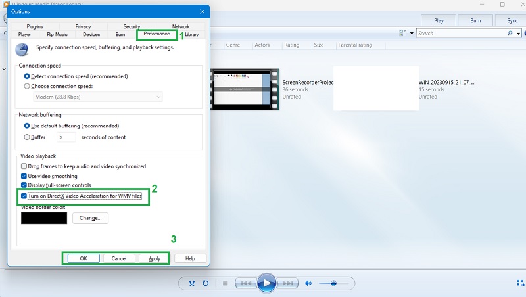This screenshot has width=526, height=297.
Task: Toggle DirectX Video Acceleration for WMV files
Action: pyautogui.click(x=24, y=196)
